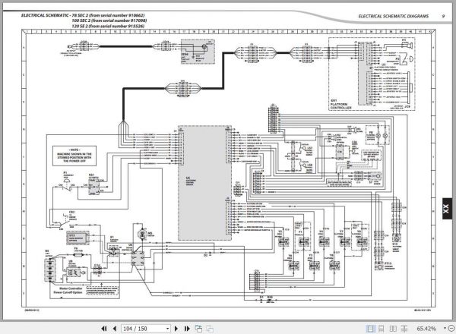
Task: Go to the first page
Action: [104, 329]
